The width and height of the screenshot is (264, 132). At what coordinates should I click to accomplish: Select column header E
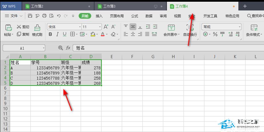click(112, 57)
